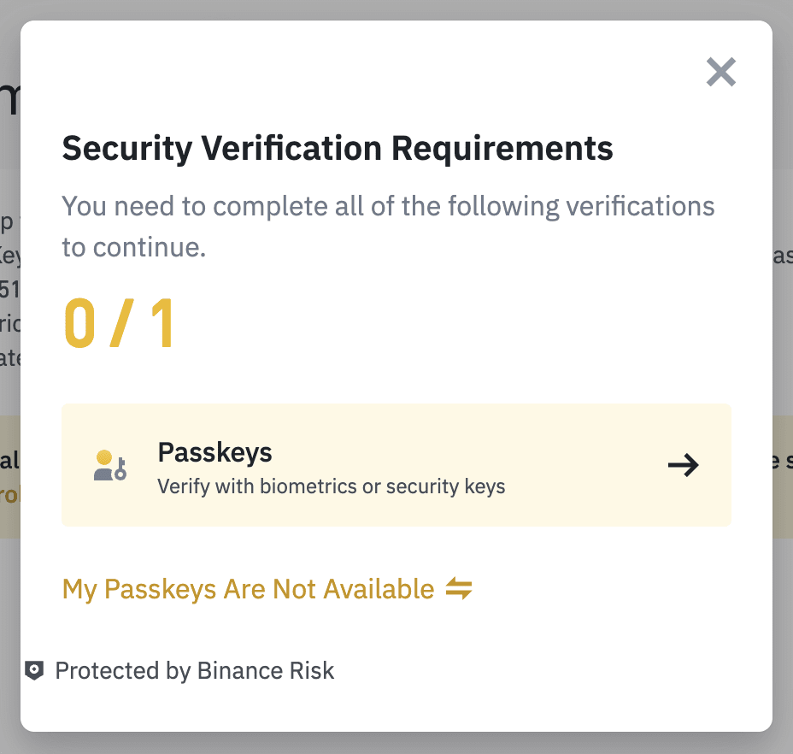The width and height of the screenshot is (793, 754).
Task: Click the yellow "0" completed count digit
Action: pyautogui.click(x=79, y=325)
